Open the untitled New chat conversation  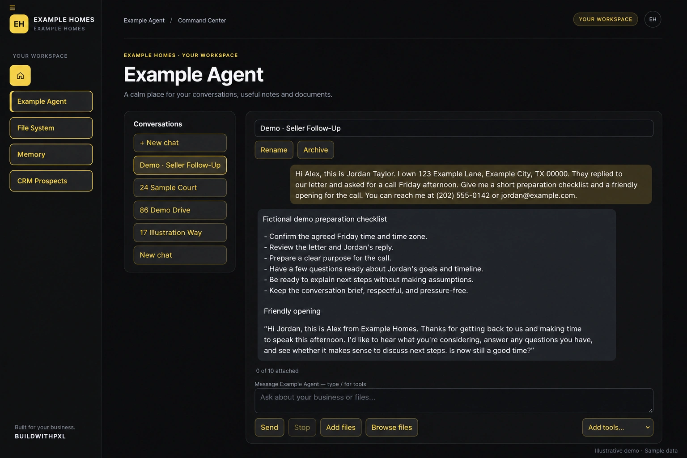180,255
